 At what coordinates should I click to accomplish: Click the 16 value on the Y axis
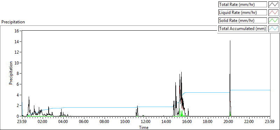[x=17, y=31]
